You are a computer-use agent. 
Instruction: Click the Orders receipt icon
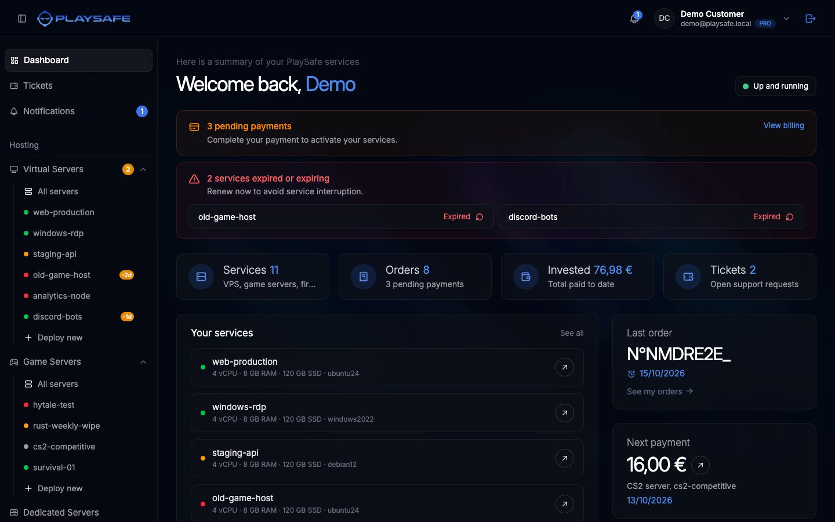[364, 277]
